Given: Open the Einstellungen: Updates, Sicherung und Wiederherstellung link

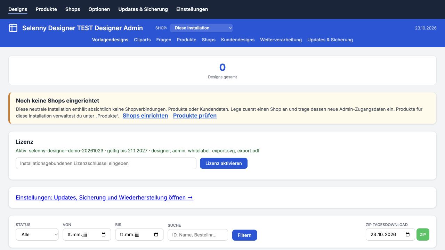Looking at the screenshot, I should [104, 198].
